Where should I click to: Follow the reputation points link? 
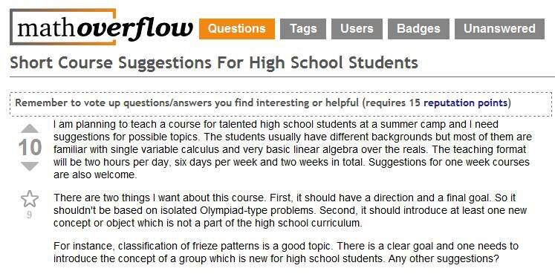click(465, 103)
